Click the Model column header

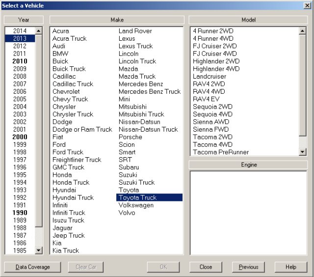[248, 20]
